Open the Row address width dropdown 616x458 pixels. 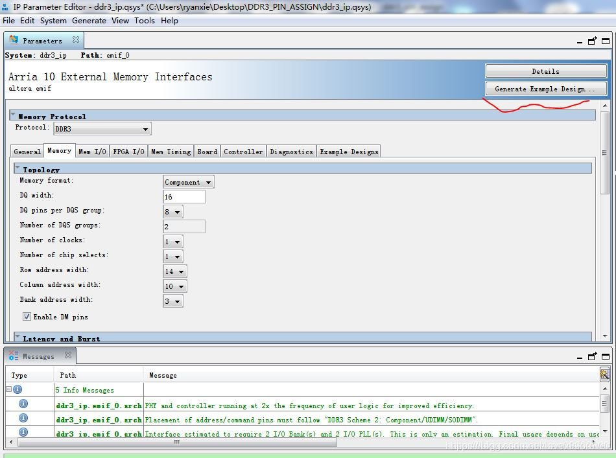click(x=175, y=271)
